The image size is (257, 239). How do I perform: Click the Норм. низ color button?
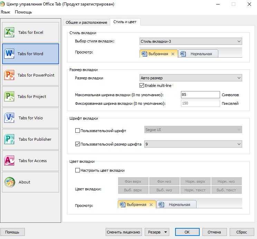coord(226,181)
